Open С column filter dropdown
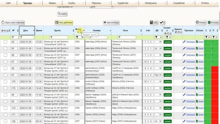Viewport: 220px width, 124px height. coord(207,37)
